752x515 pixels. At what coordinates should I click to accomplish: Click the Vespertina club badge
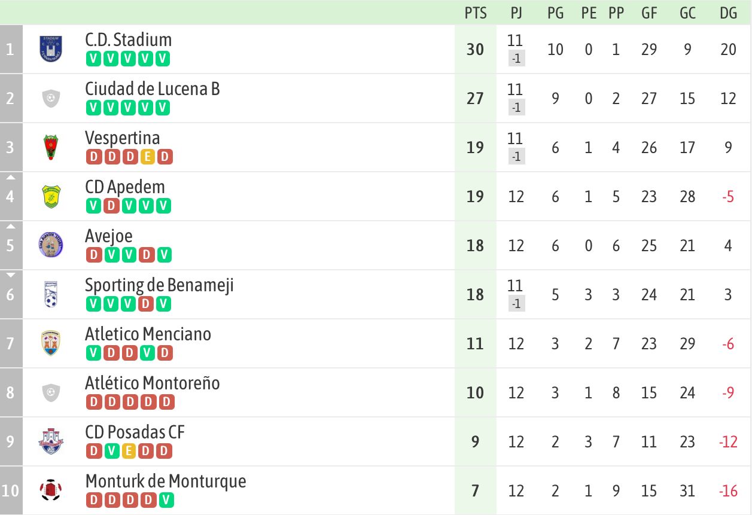point(51,147)
